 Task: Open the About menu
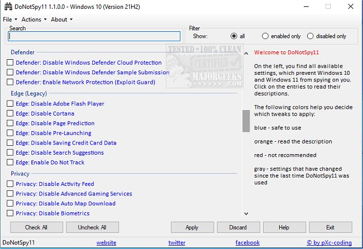click(x=60, y=20)
